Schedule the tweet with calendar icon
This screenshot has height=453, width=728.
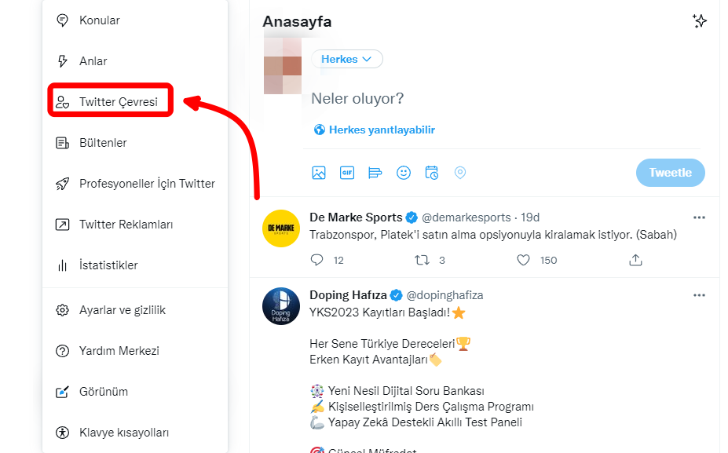432,173
